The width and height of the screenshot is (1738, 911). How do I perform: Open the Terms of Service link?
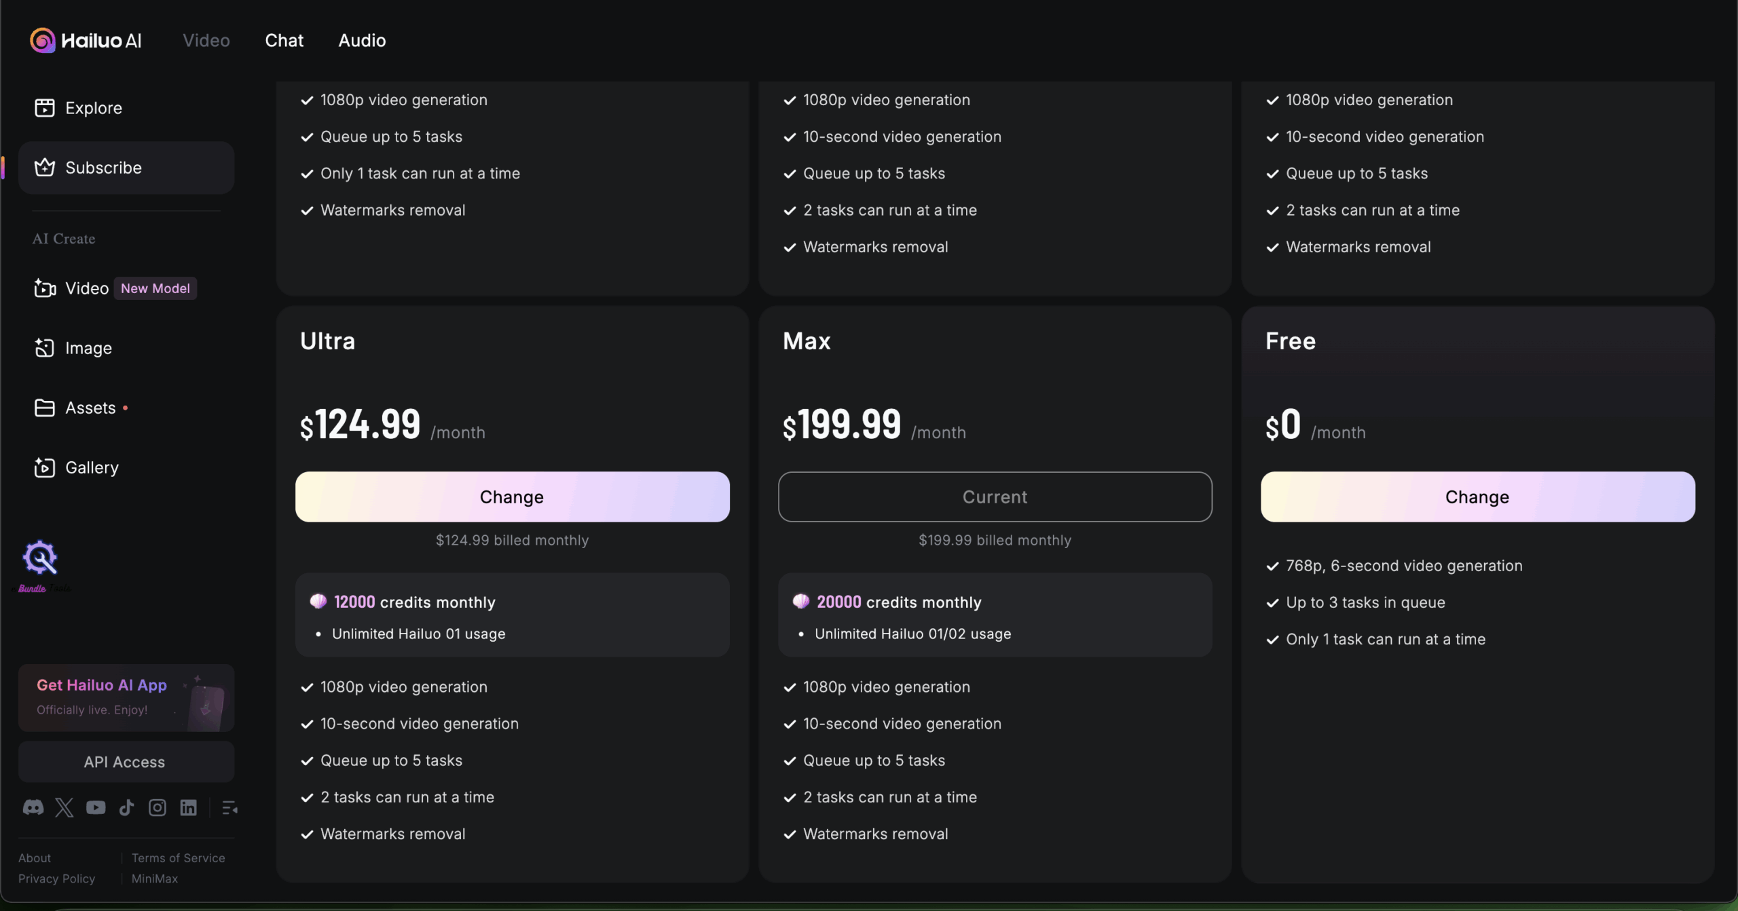click(x=178, y=858)
